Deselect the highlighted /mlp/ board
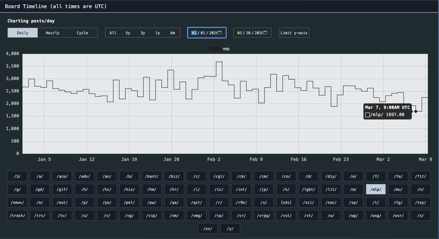Screen dimensions: 439x239 tap(376, 189)
